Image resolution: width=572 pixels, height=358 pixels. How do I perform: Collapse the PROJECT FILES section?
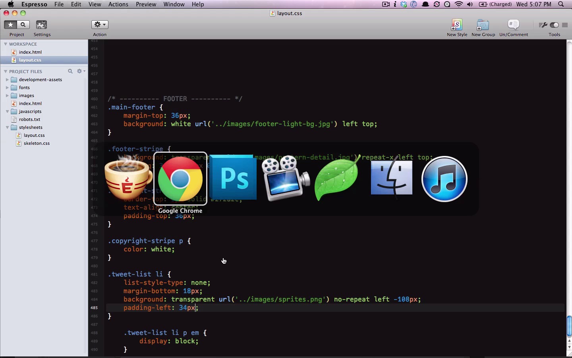pos(6,71)
